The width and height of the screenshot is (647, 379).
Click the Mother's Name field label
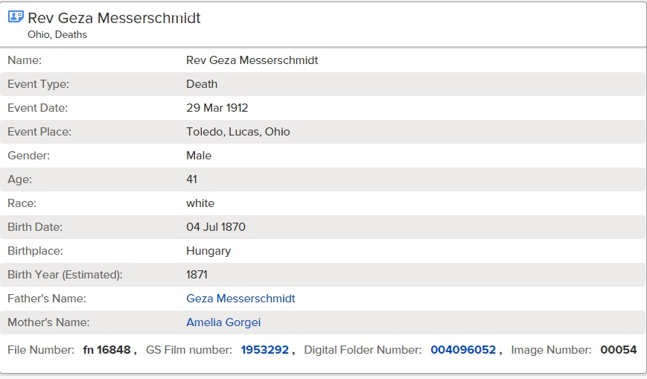click(48, 322)
